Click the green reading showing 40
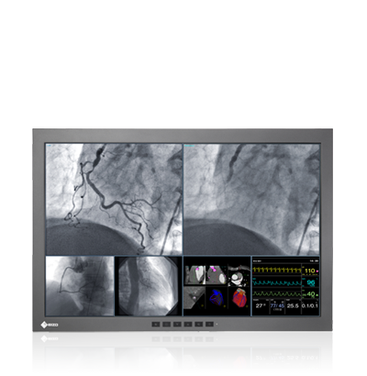367x376 pixels. click(311, 294)
